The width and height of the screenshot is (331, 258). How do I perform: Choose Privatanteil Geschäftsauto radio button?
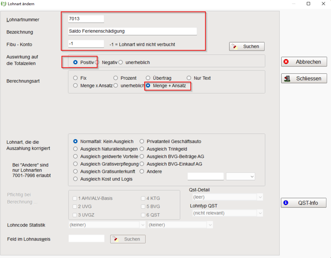pyautogui.click(x=142, y=142)
